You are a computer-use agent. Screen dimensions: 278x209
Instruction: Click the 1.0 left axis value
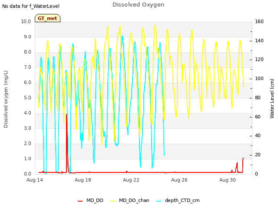(x=27, y=158)
